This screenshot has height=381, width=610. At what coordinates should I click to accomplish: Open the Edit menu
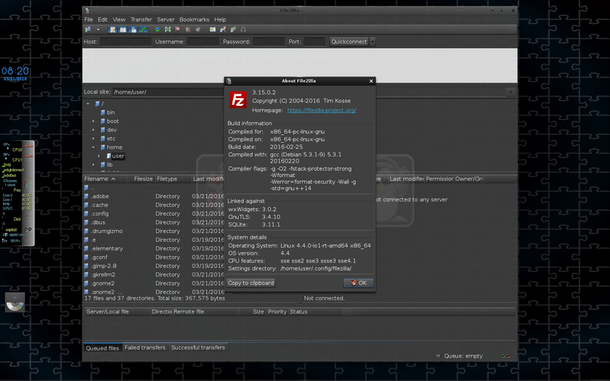pyautogui.click(x=102, y=20)
